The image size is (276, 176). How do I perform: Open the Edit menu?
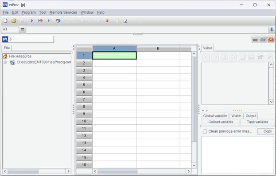(15, 12)
